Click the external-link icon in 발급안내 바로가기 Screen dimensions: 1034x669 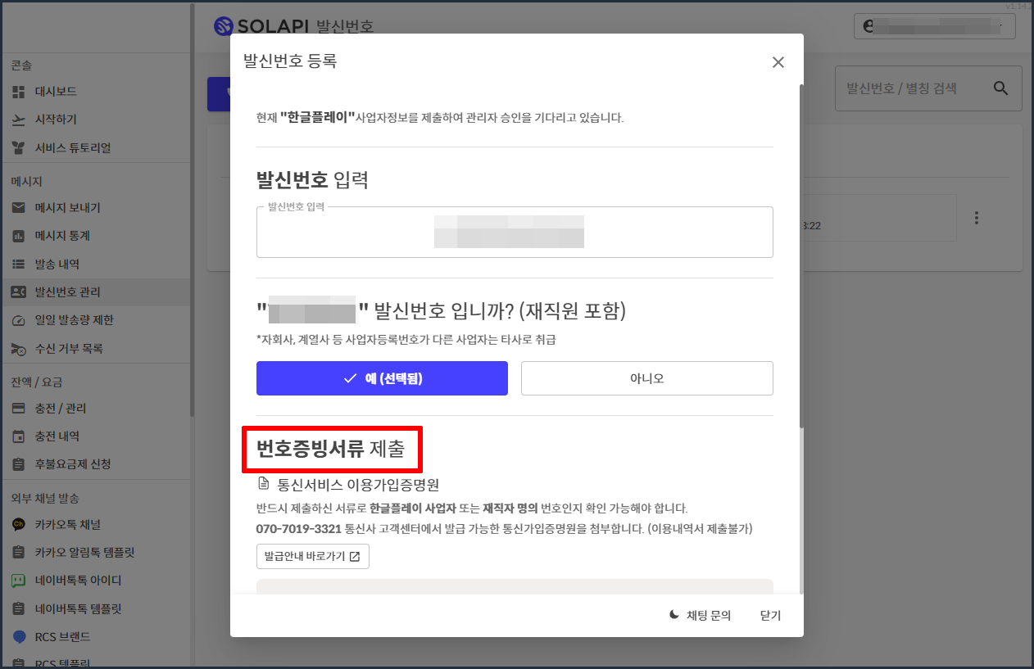[x=355, y=557]
